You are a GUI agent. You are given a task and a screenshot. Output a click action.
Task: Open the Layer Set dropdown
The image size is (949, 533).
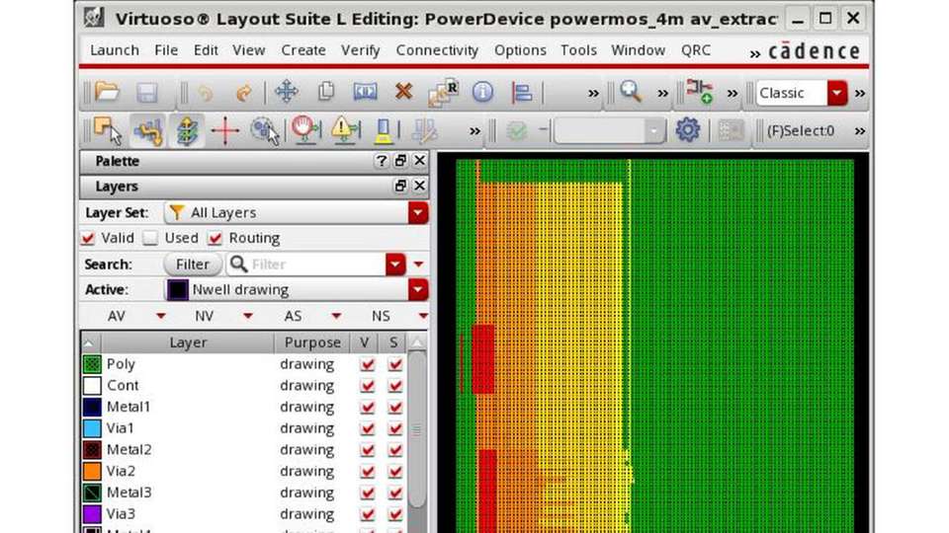(x=417, y=213)
